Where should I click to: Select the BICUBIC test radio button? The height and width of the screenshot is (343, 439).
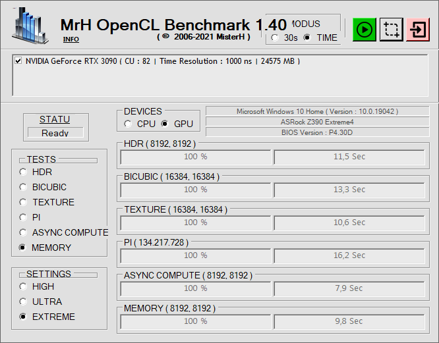click(x=23, y=187)
